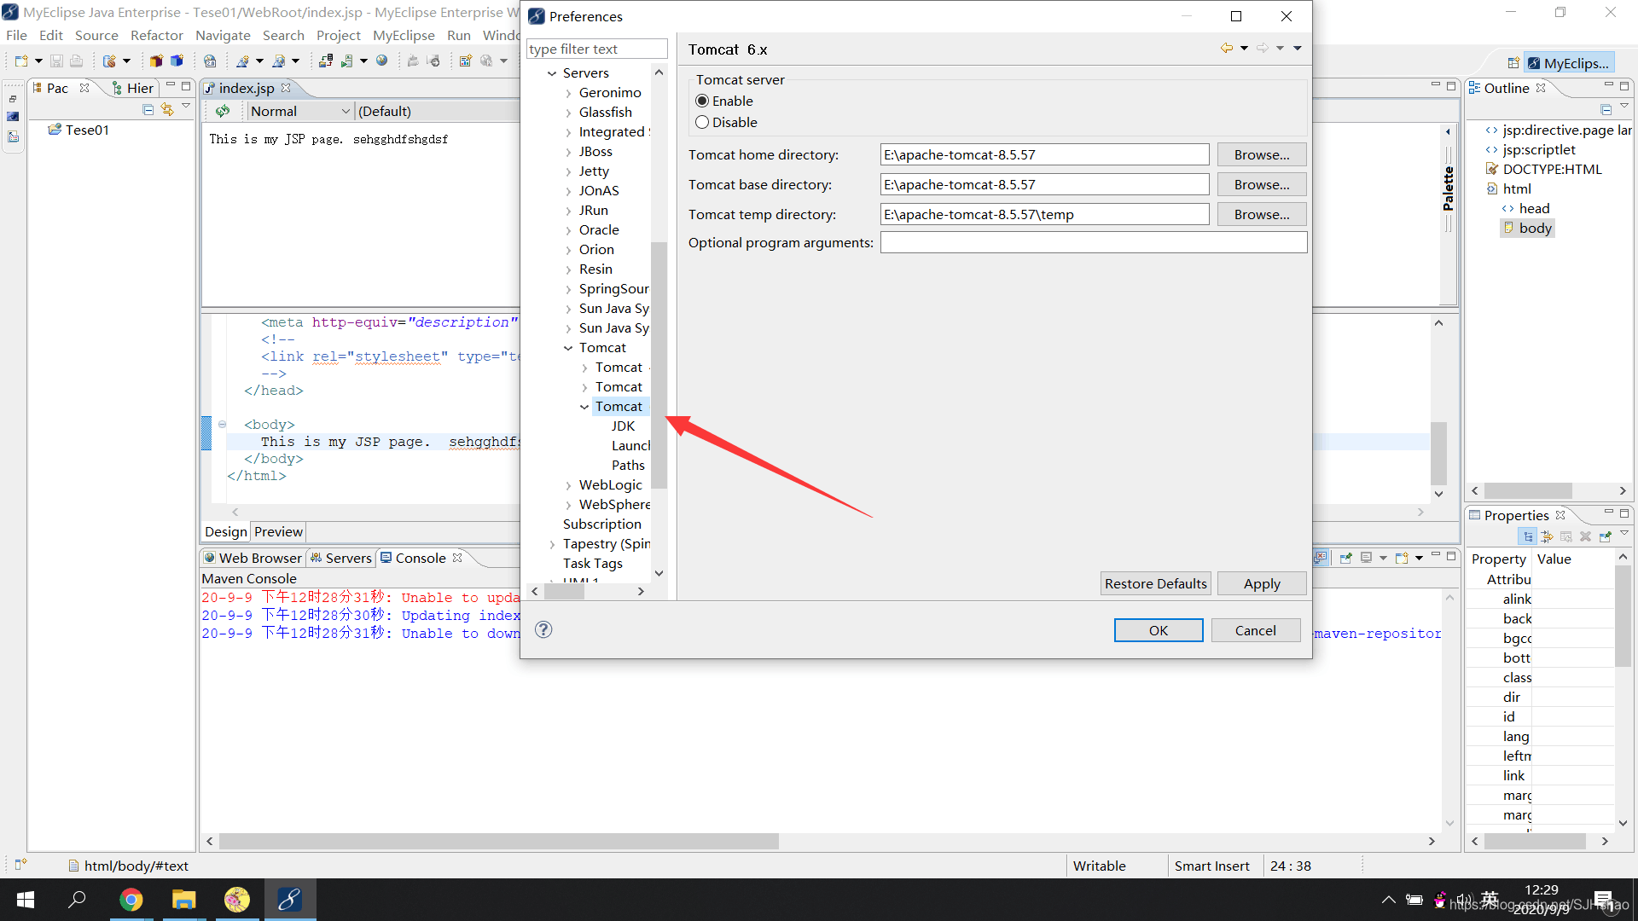Switch to the Preview tab in editor
Screen dimensions: 1638x921
[278, 531]
